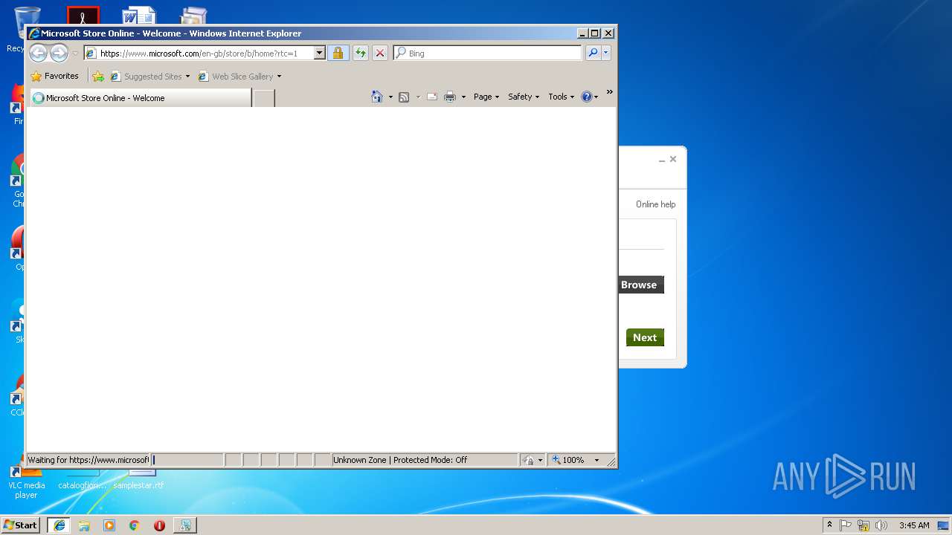Click the IE Back navigation button
Screen dimensions: 952x535
[x=38, y=53]
